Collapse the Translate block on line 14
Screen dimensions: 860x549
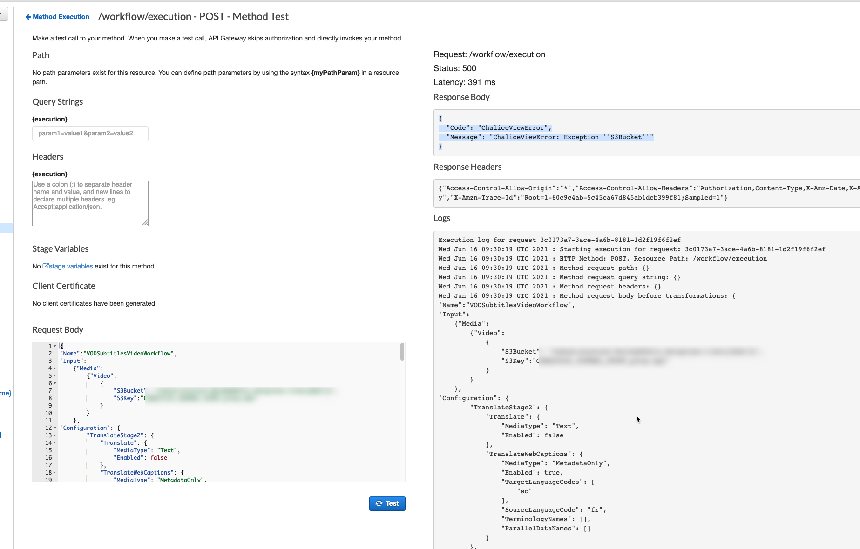pos(54,442)
